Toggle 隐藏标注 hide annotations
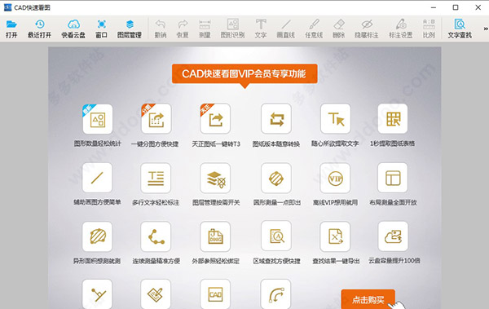 point(367,29)
